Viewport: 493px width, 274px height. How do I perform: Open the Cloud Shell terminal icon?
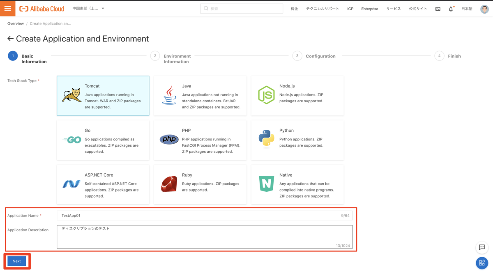(438, 9)
